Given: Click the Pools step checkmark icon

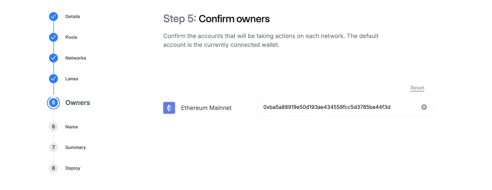Looking at the screenshot, I should pos(54,37).
